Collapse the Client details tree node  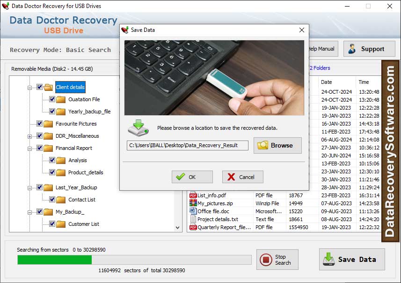point(30,88)
